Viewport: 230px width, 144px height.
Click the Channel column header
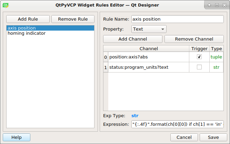tap(149, 48)
